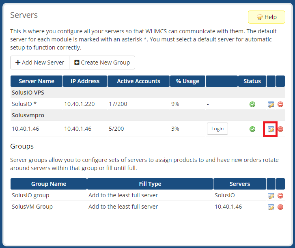The height and width of the screenshot is (248, 295).
Task: Click 10.40.1.46 server green status icon
Action: click(252, 129)
